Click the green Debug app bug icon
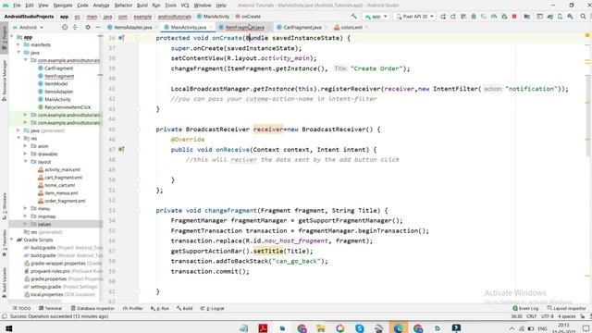 474,17
